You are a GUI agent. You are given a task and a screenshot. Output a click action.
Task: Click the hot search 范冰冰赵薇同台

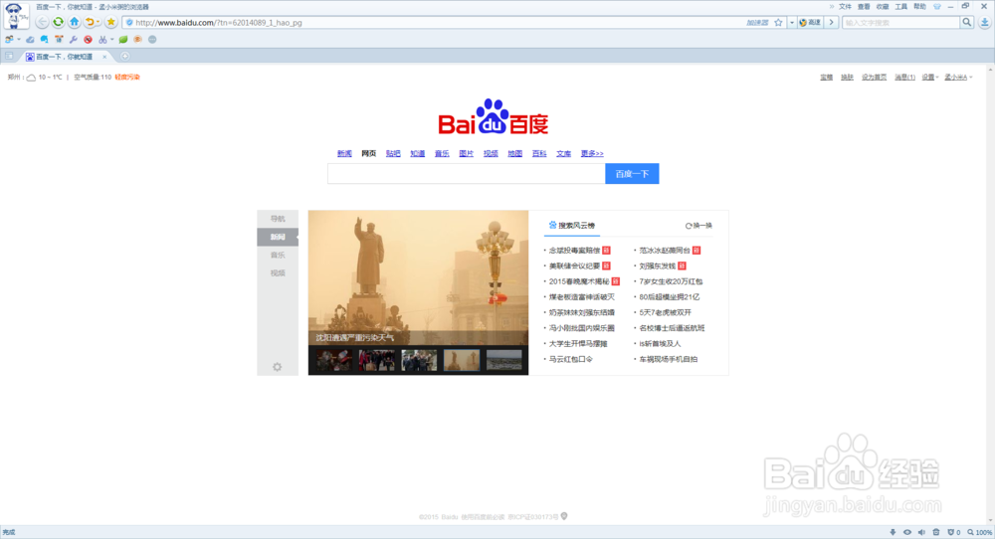click(665, 251)
